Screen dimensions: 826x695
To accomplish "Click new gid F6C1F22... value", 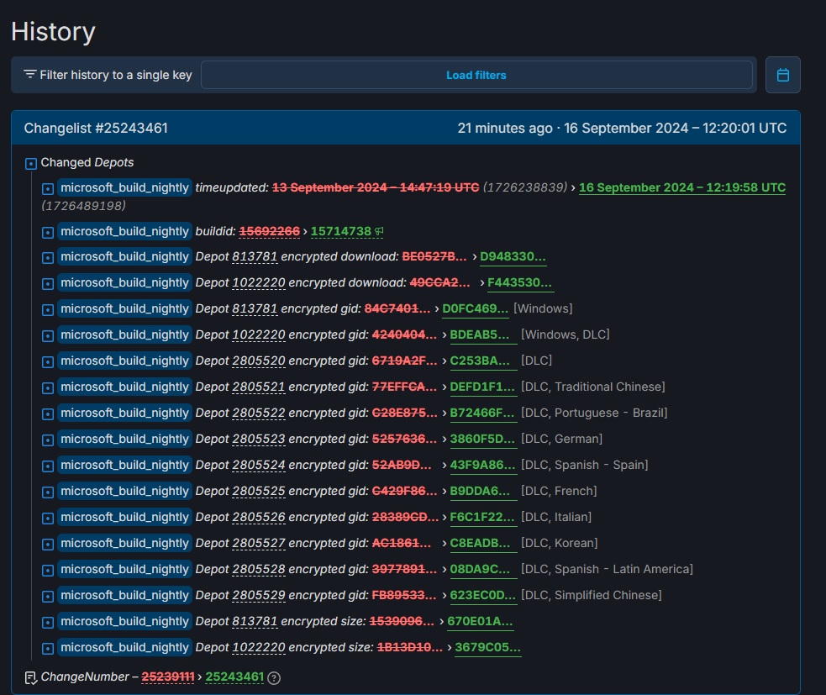I will click(482, 518).
